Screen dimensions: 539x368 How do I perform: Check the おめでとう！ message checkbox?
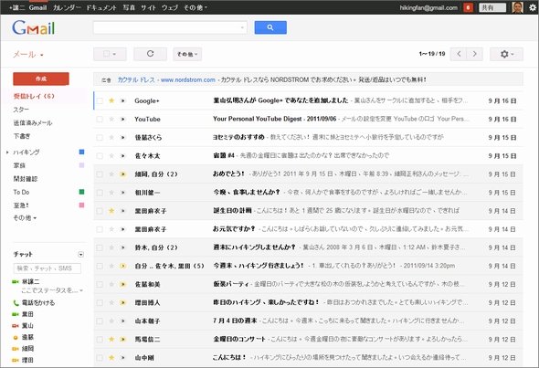pyautogui.click(x=100, y=174)
